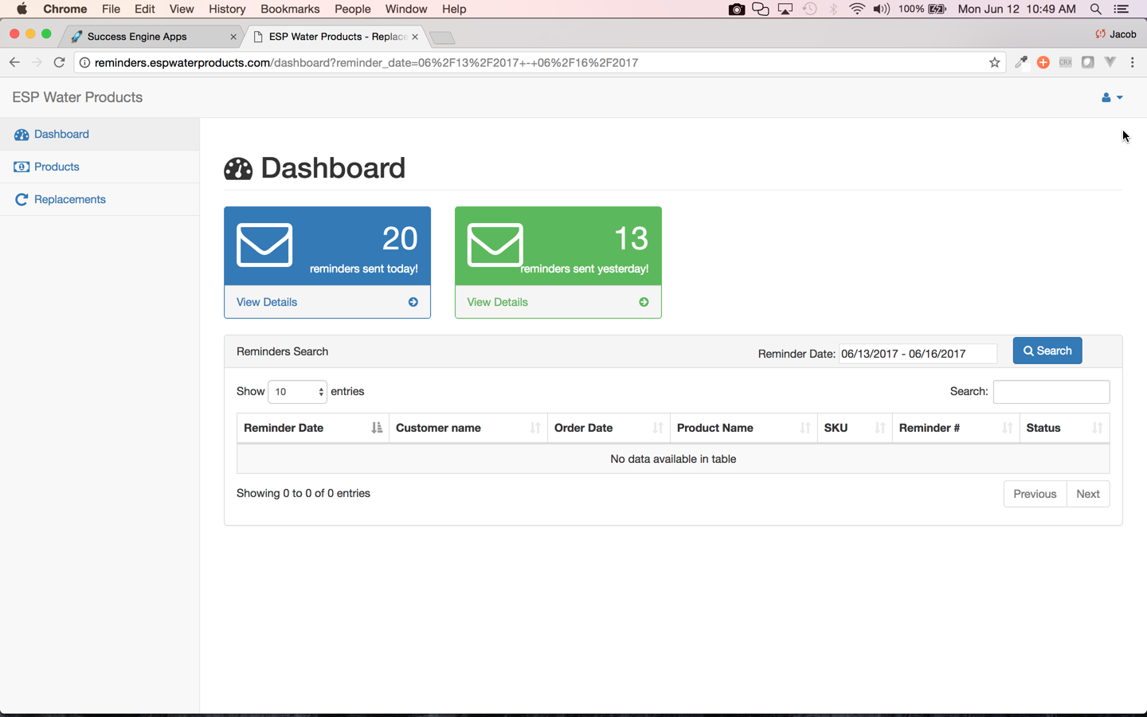This screenshot has width=1147, height=717.
Task: Click the arrow icon in blue View Details
Action: [x=413, y=302]
